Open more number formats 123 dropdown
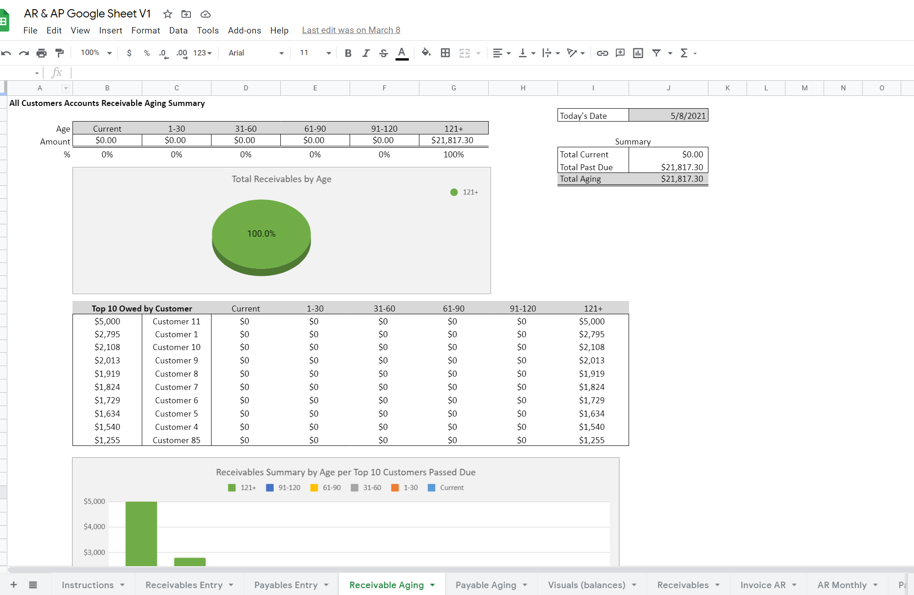This screenshot has height=595, width=914. [x=202, y=53]
